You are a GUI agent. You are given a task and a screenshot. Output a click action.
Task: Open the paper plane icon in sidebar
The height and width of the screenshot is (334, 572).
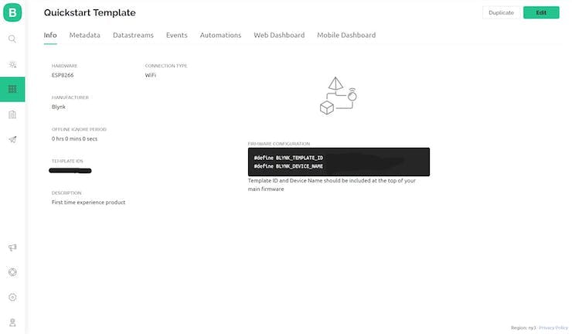point(12,139)
